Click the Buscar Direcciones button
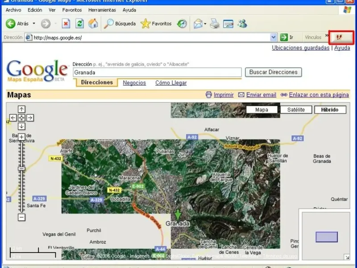 click(274, 72)
